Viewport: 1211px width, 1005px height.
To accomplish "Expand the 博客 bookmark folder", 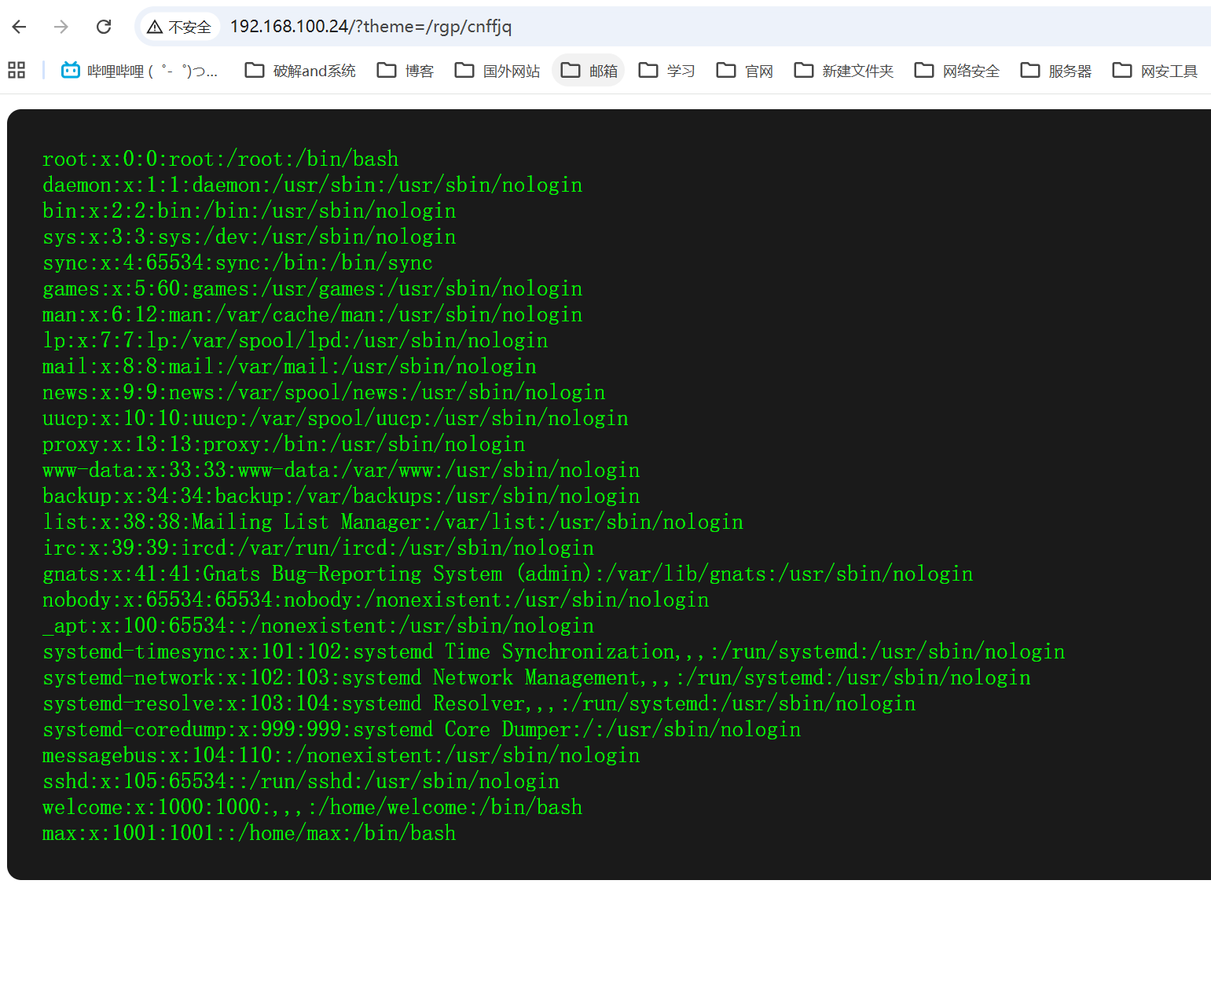I will click(x=406, y=71).
